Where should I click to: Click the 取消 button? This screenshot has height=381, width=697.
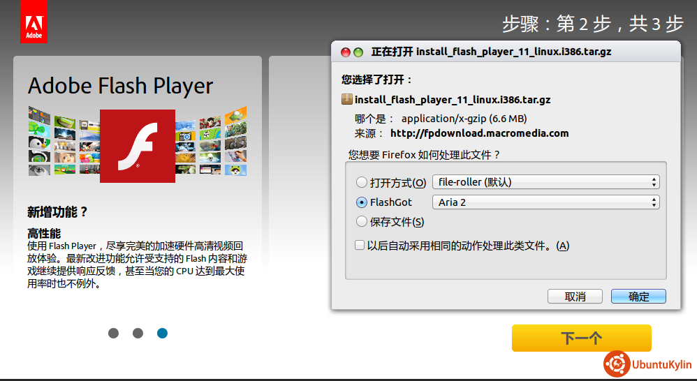pyautogui.click(x=575, y=297)
